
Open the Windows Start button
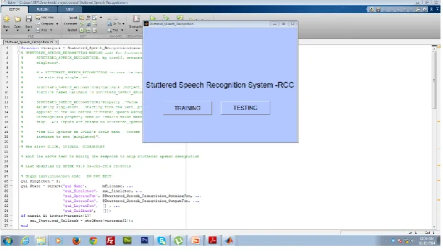point(8,241)
